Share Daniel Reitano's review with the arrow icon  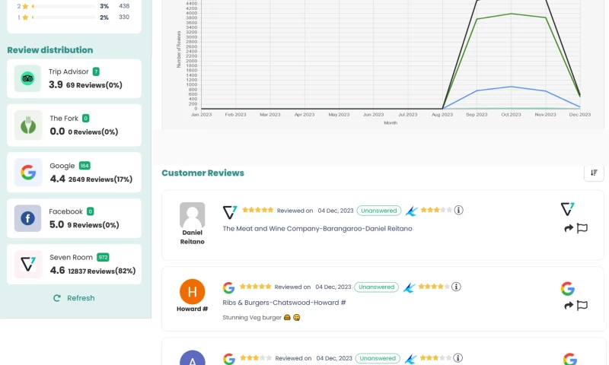569,228
